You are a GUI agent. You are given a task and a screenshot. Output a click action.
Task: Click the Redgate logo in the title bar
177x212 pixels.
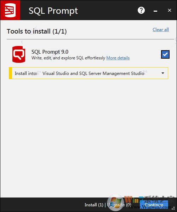coord(10,10)
